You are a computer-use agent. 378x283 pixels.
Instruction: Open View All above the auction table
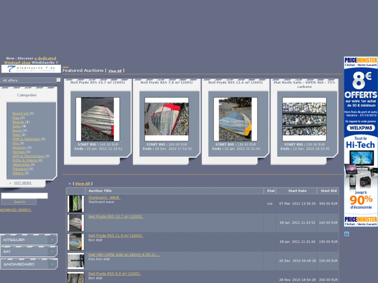click(x=83, y=183)
